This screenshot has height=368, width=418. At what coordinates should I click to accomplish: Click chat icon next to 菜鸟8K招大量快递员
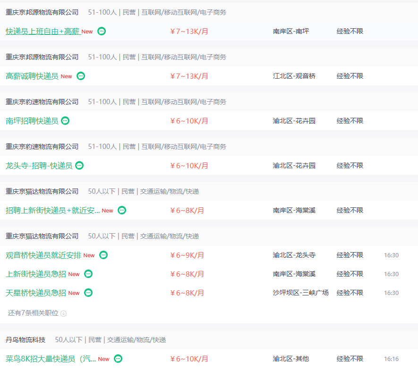coord(118,359)
